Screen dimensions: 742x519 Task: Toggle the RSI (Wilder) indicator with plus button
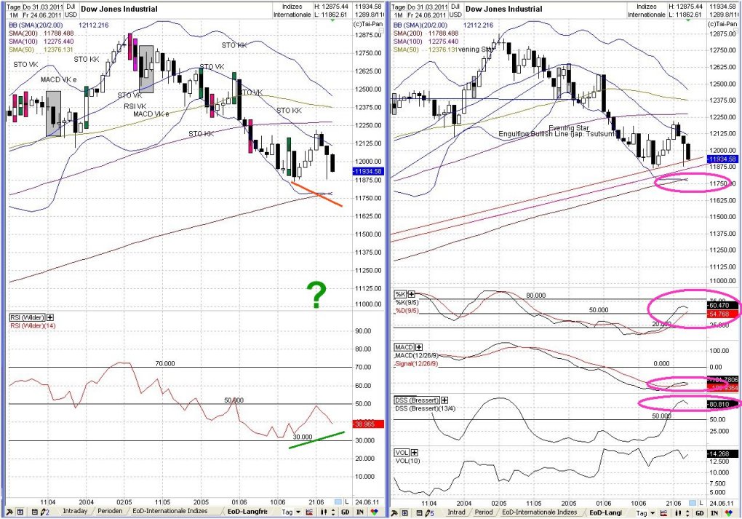(49, 317)
